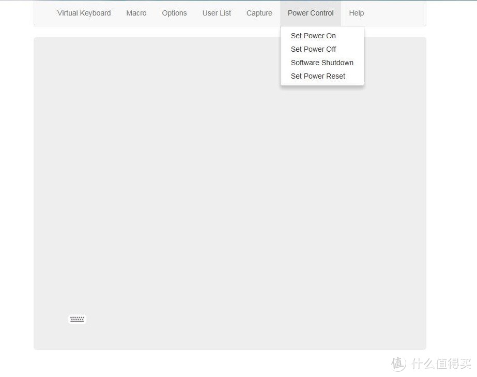Click the Capture item in the navbar
Image resolution: width=477 pixels, height=377 pixels.
pyautogui.click(x=259, y=13)
